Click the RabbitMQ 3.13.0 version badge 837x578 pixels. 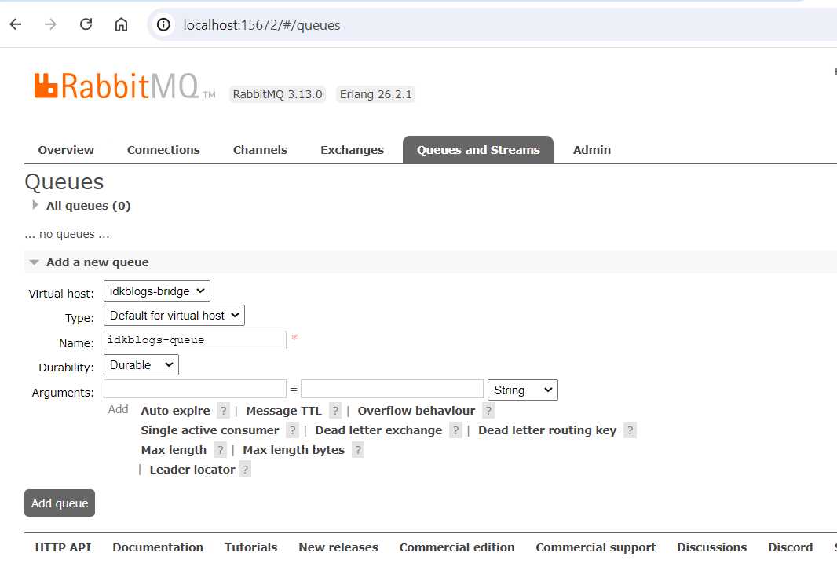click(278, 94)
